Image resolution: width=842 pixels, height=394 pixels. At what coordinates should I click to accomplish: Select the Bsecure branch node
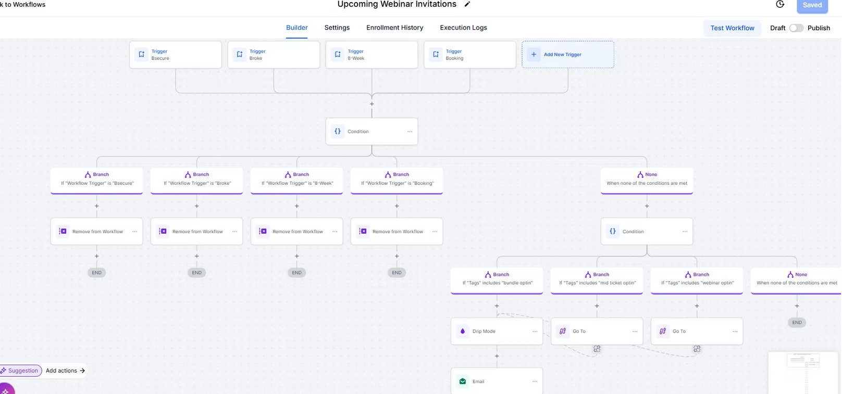(x=97, y=180)
